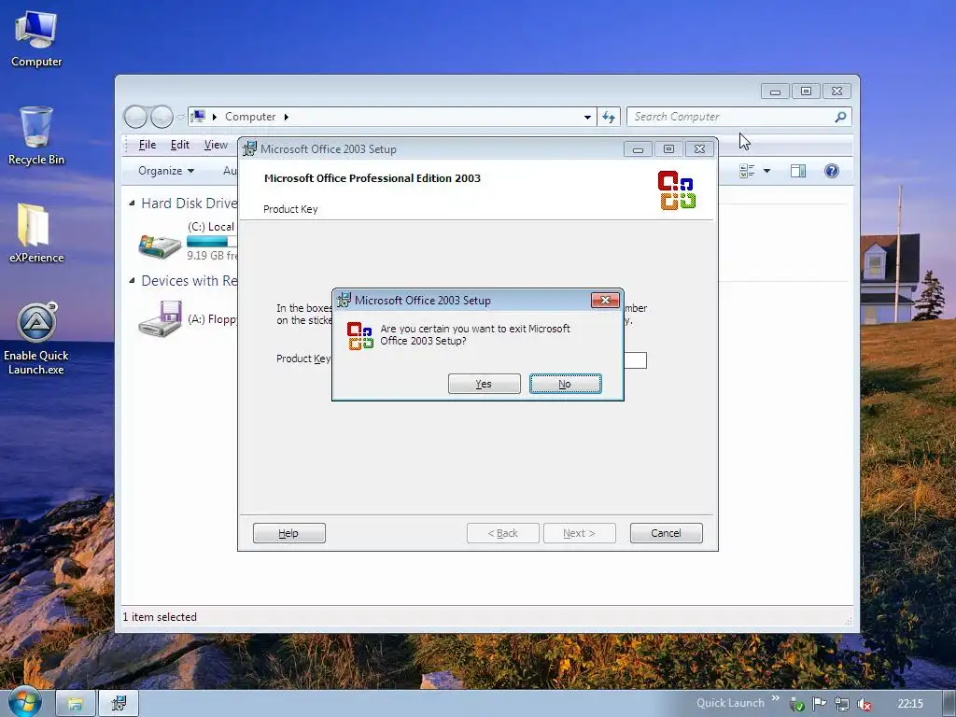
Task: Click the network tray icon
Action: [842, 704]
